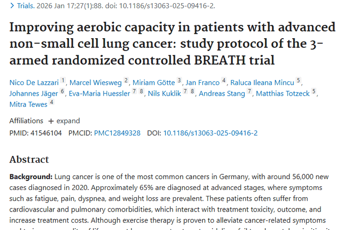The height and width of the screenshot is (230, 345).
Task: Open the PMC12849328 full-text link
Action: [x=117, y=133]
